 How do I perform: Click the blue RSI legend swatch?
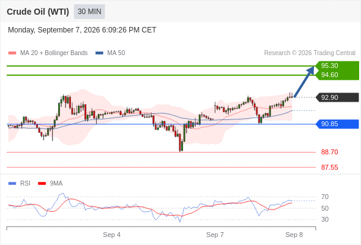pyautogui.click(x=12, y=184)
